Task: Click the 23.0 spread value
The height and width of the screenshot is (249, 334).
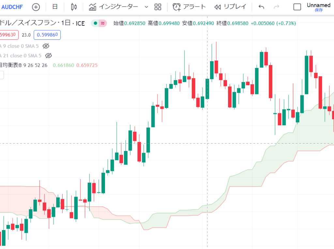Action: pyautogui.click(x=26, y=35)
